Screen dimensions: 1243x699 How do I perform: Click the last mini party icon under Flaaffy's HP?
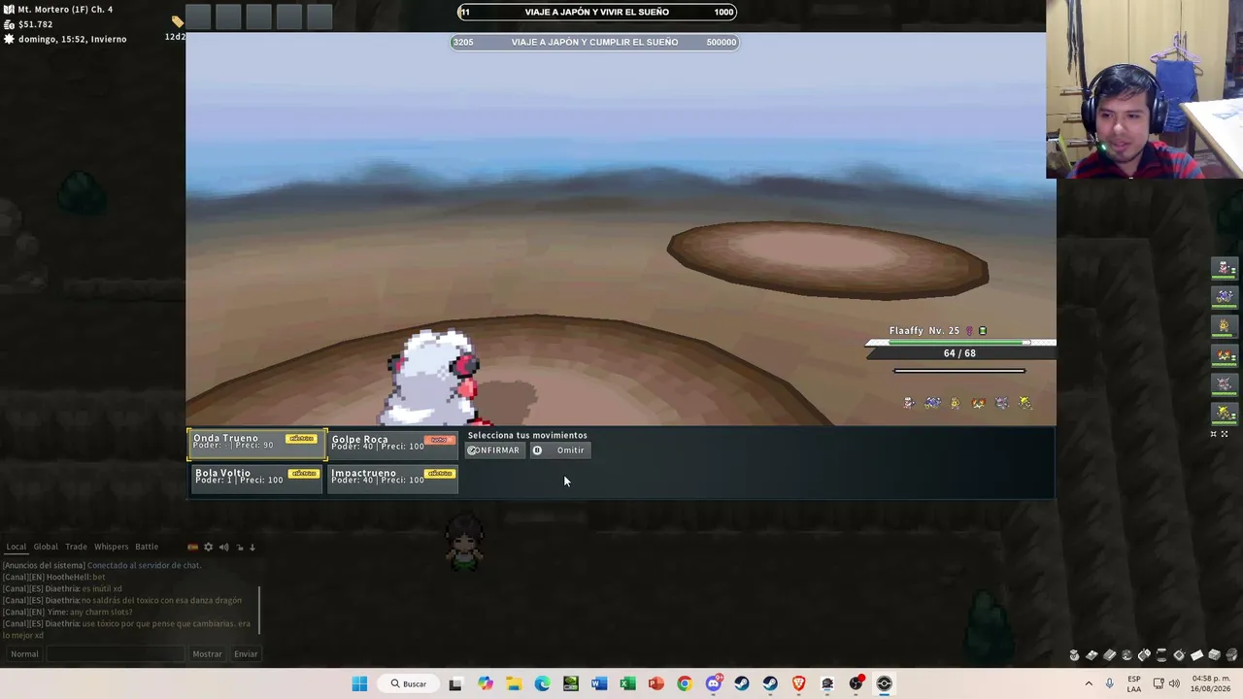(x=1025, y=402)
